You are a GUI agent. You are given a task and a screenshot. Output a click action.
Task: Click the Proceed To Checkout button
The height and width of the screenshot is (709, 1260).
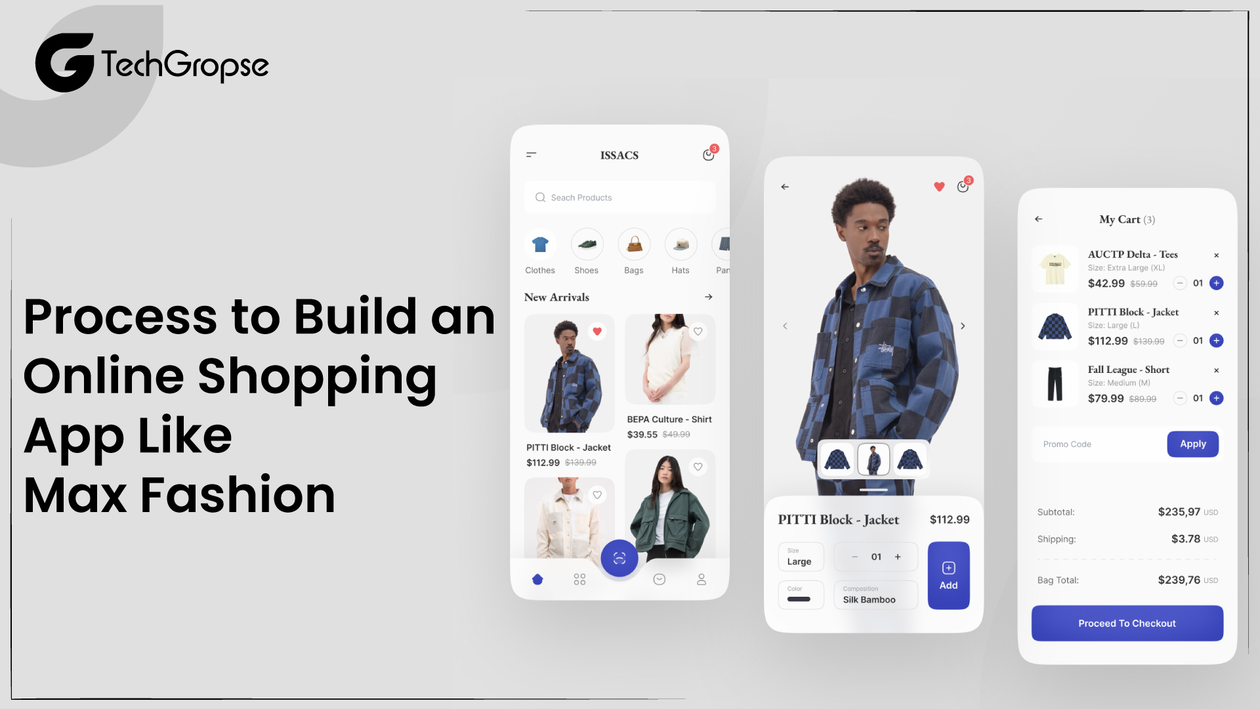coord(1127,623)
